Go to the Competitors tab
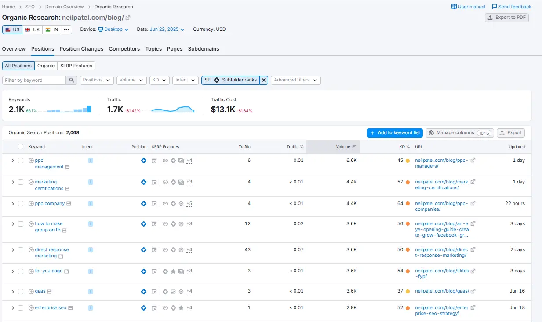This screenshot has width=542, height=322. [x=124, y=49]
